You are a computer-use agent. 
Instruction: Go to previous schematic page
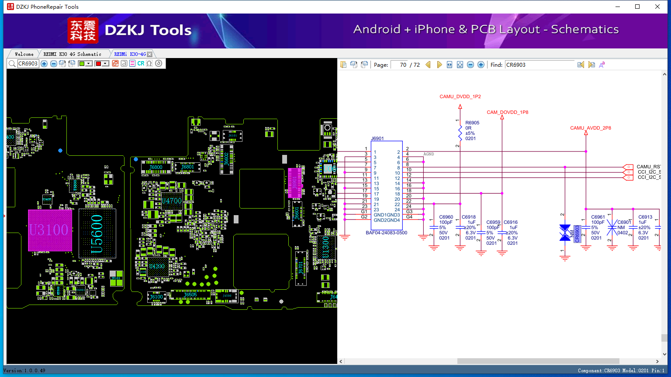[428, 65]
